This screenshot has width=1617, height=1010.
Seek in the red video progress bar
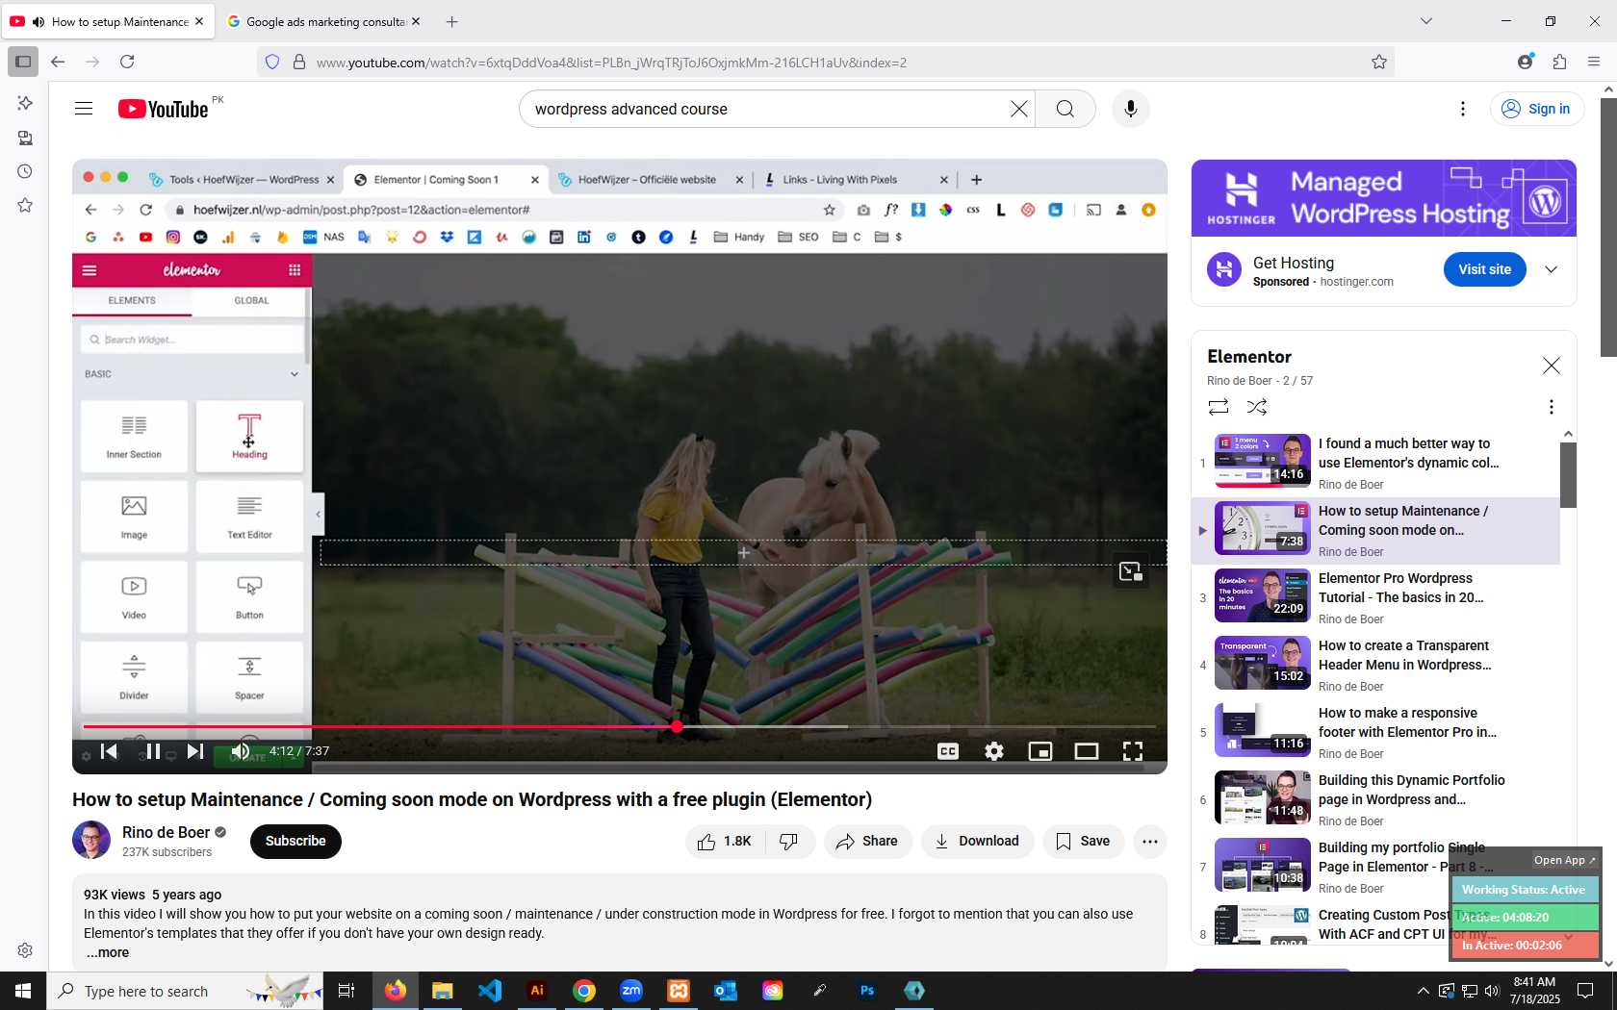[x=619, y=726]
